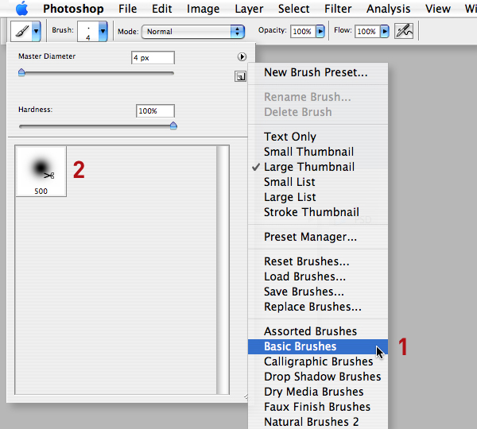Open the Brush preset picker dropdown arrow
The width and height of the screenshot is (477, 429).
click(103, 31)
